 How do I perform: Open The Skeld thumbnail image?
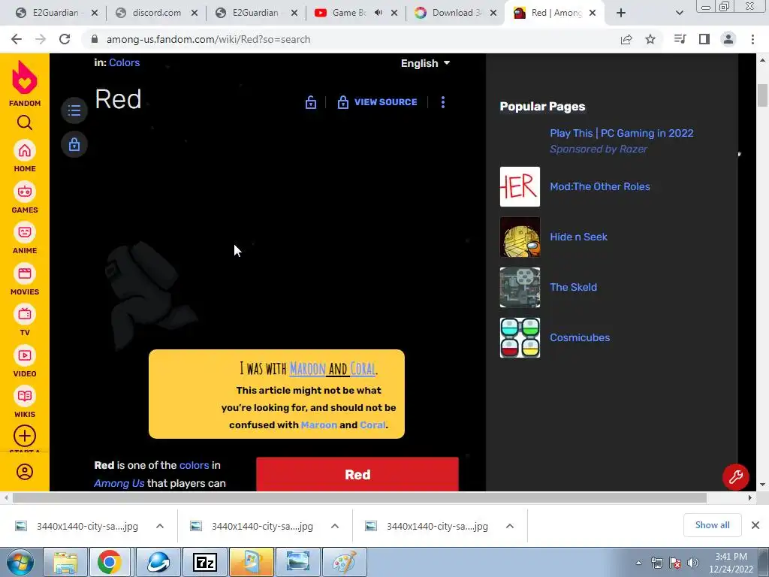click(x=520, y=288)
